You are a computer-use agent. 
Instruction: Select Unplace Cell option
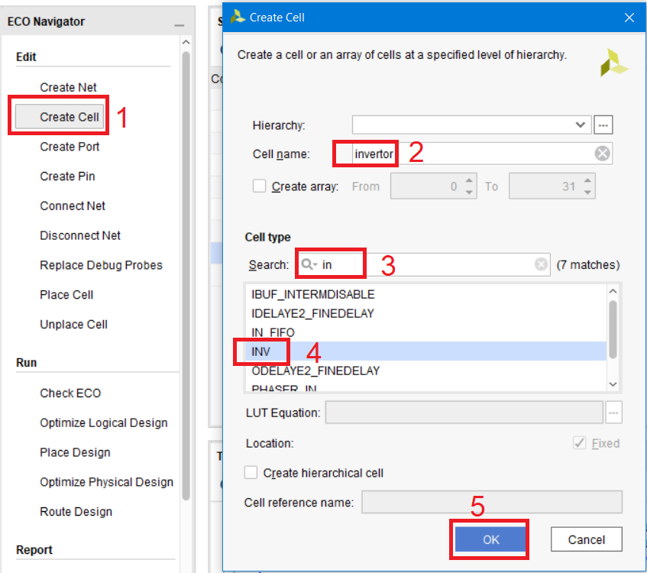(73, 325)
